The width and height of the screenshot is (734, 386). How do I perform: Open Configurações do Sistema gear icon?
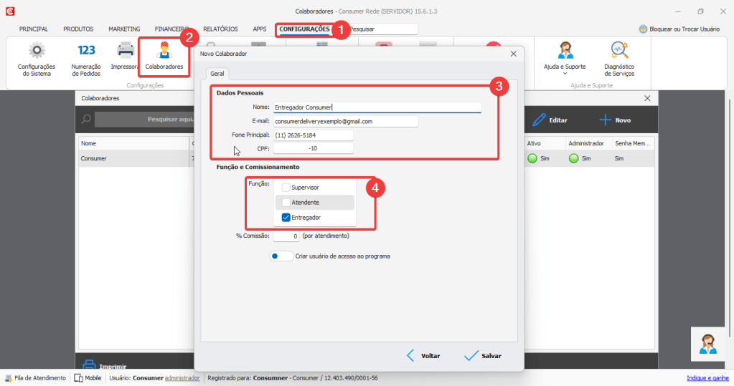36,51
